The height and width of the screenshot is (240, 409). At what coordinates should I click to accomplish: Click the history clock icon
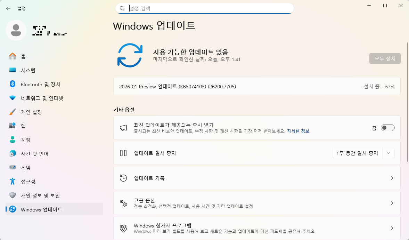click(x=123, y=178)
